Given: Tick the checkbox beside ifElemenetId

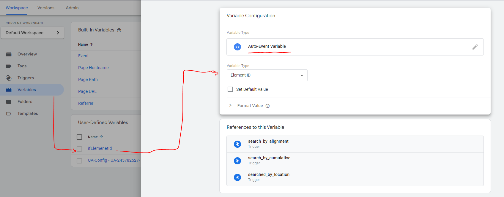Looking at the screenshot, I should pyautogui.click(x=79, y=149).
